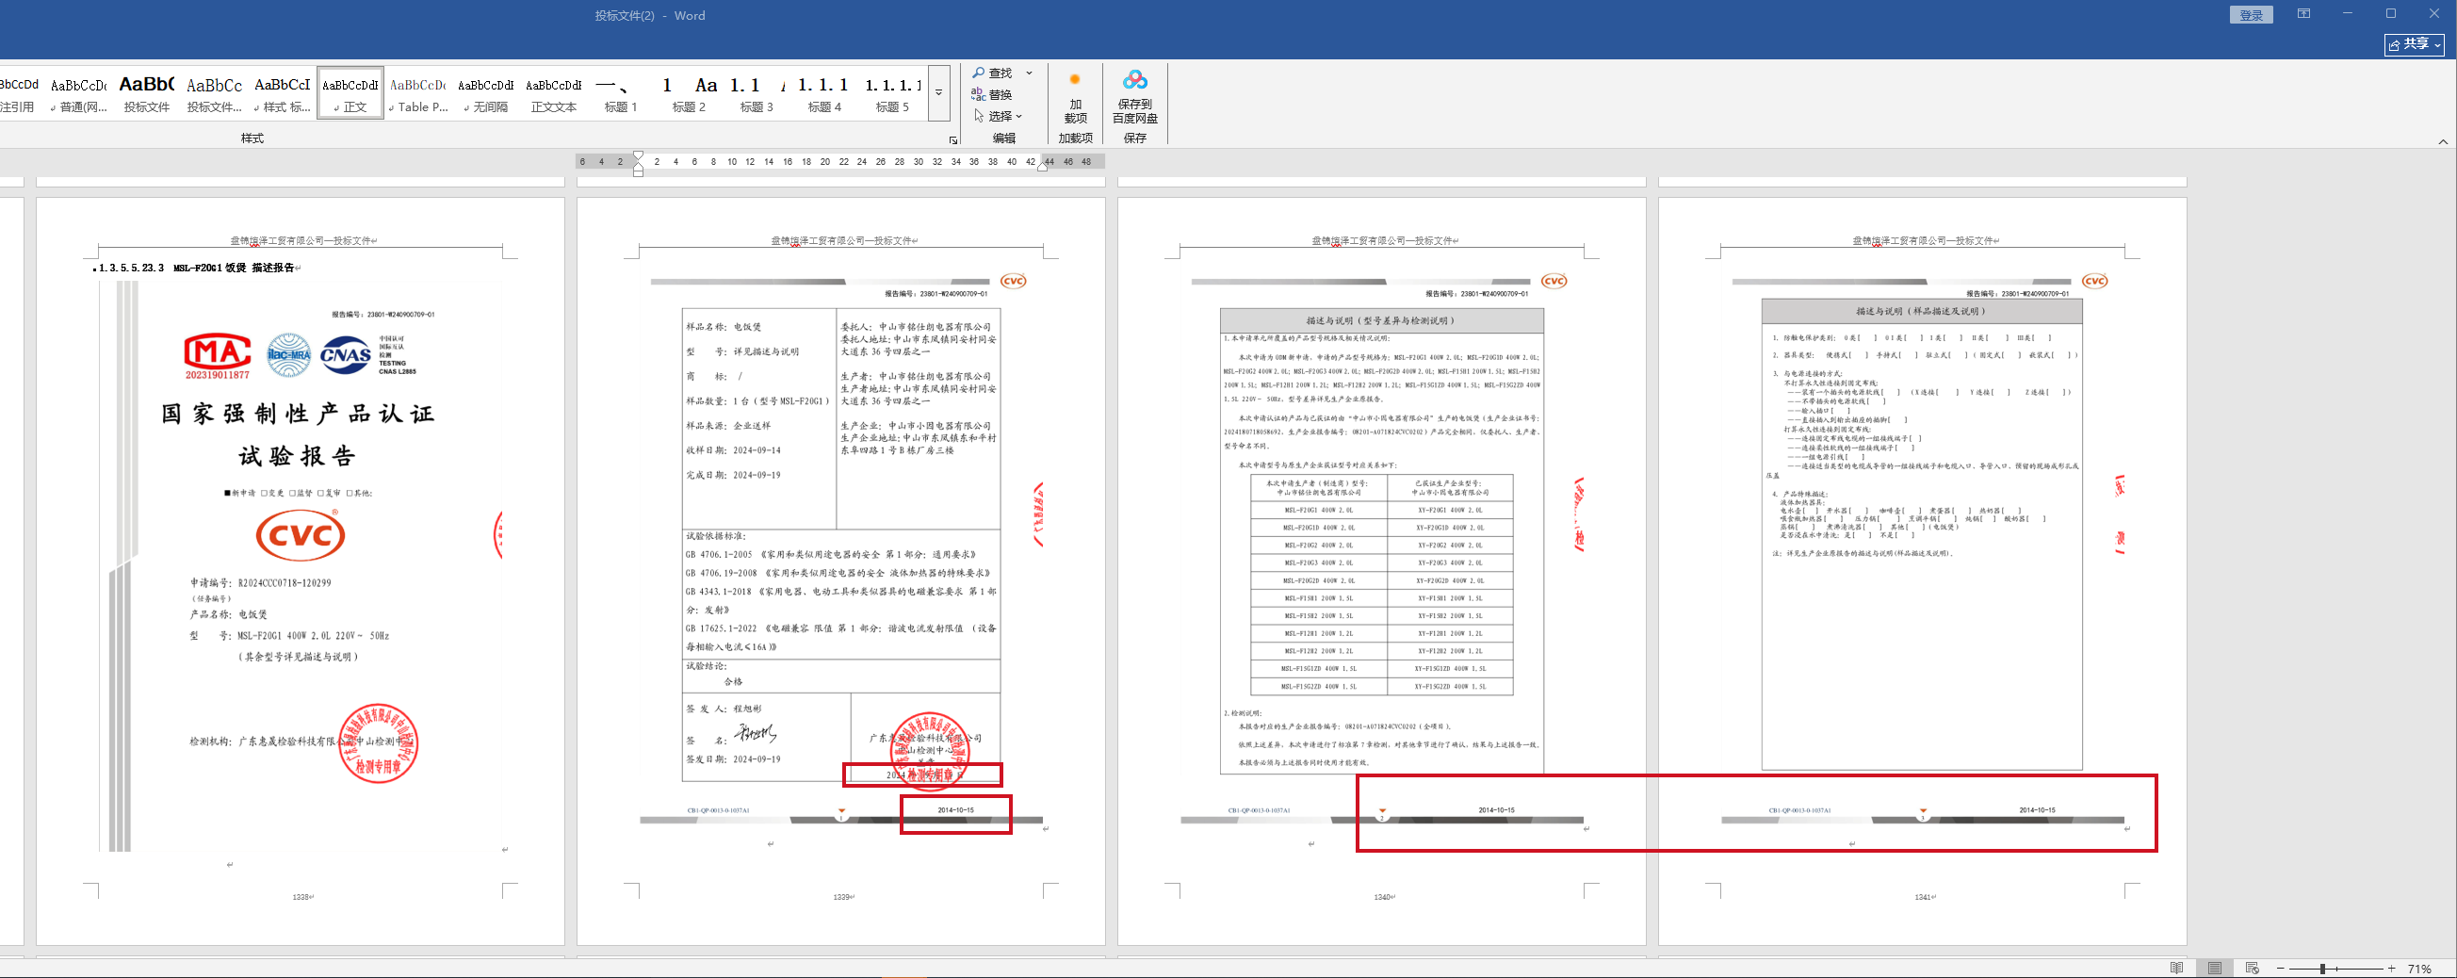The image size is (2457, 978).
Task: Click the zoom in plus button
Action: pyautogui.click(x=2391, y=969)
